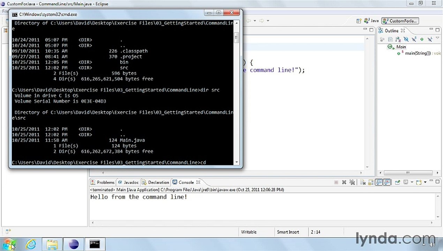Viewport: 443px width, 251px height.
Task: Toggle Scroll Lock in Console
Action: [371, 182]
